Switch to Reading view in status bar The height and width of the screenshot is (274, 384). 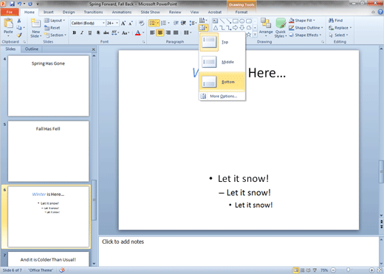click(309, 270)
